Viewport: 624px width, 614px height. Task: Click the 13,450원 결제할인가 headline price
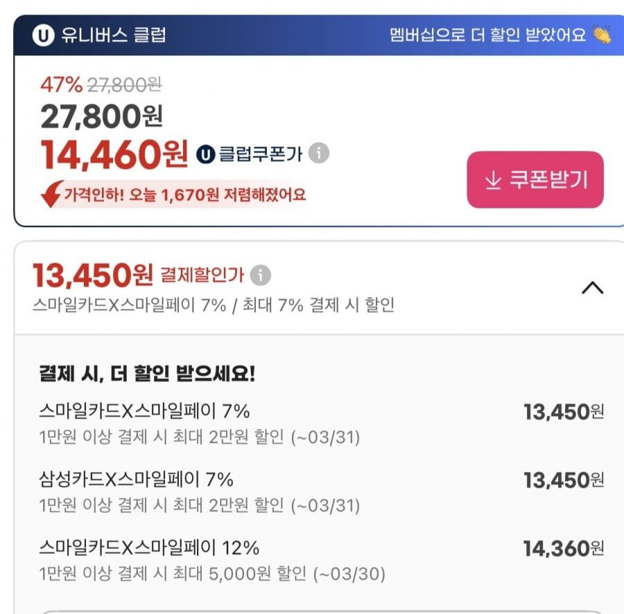coord(92,276)
